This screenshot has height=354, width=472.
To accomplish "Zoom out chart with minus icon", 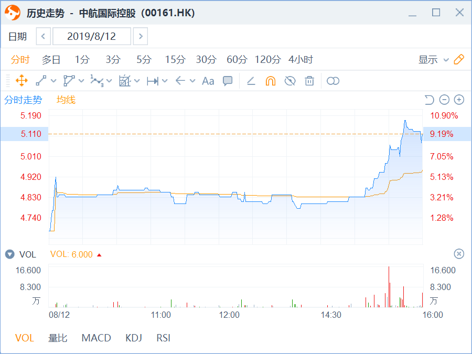I will [444, 100].
